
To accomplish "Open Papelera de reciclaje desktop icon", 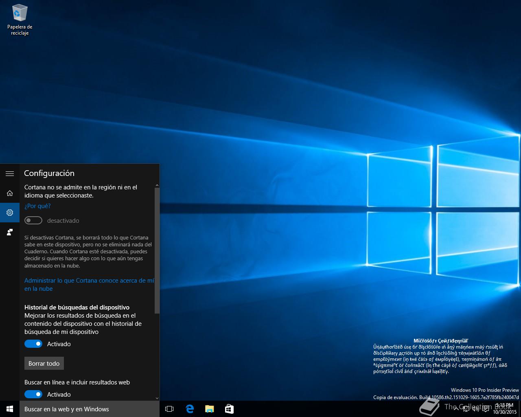I will coord(20,20).
